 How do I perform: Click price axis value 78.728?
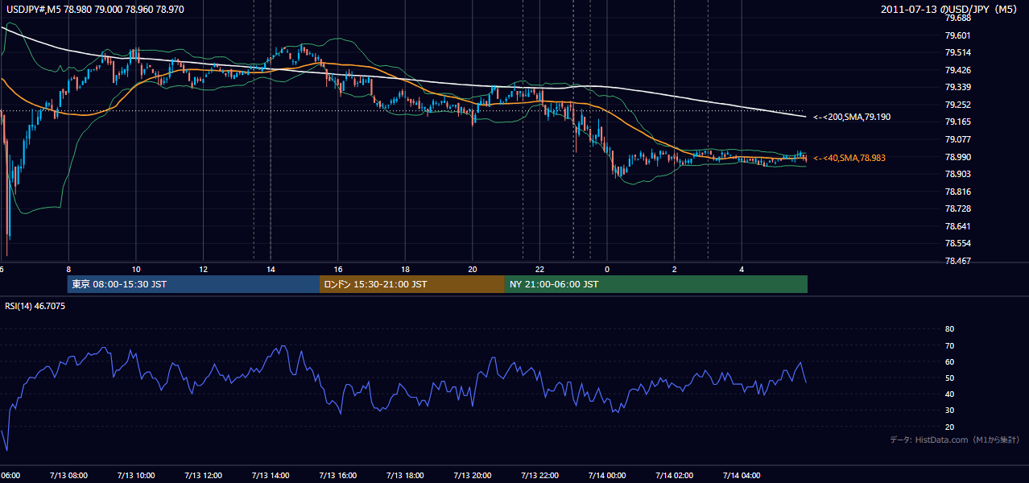(x=957, y=208)
